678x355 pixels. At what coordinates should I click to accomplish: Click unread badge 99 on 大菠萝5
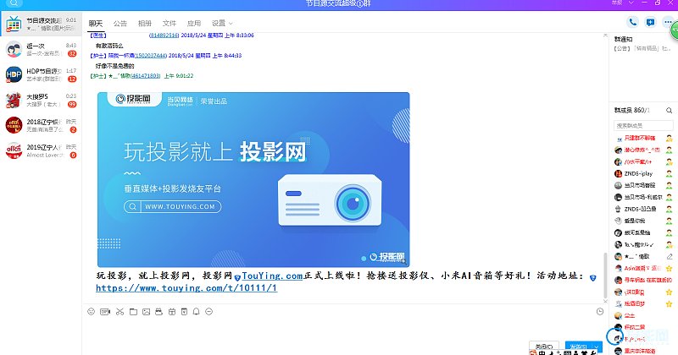72,104
